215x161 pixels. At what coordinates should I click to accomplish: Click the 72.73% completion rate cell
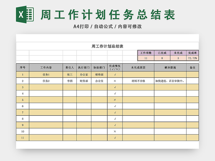pyautogui.click(x=192, y=58)
